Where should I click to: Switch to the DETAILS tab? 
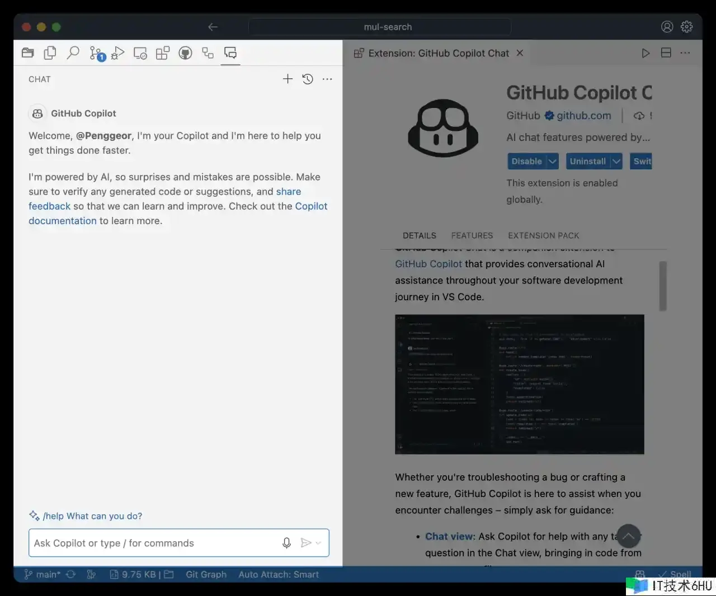tap(420, 235)
